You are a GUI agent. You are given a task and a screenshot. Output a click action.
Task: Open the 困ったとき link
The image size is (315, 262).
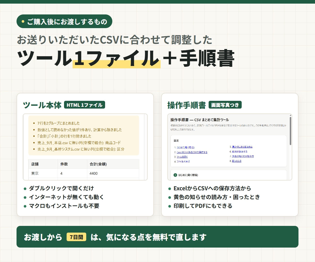pyautogui.click(x=237, y=161)
